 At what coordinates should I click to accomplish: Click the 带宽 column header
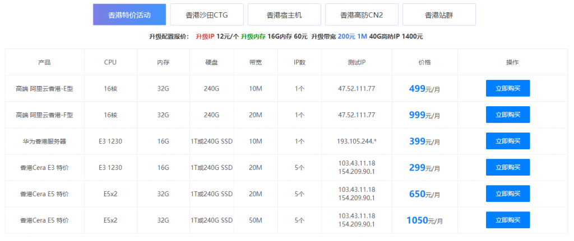coord(256,63)
